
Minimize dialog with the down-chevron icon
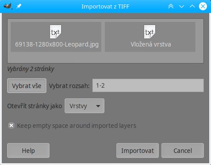click(x=182, y=6)
